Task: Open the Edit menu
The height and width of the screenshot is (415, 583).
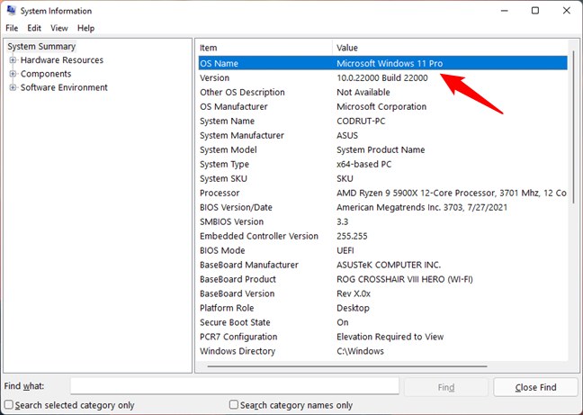Action: coord(34,28)
